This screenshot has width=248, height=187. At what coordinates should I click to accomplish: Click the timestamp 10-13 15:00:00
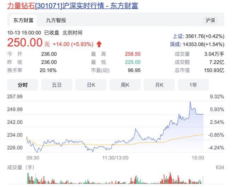point(24,33)
